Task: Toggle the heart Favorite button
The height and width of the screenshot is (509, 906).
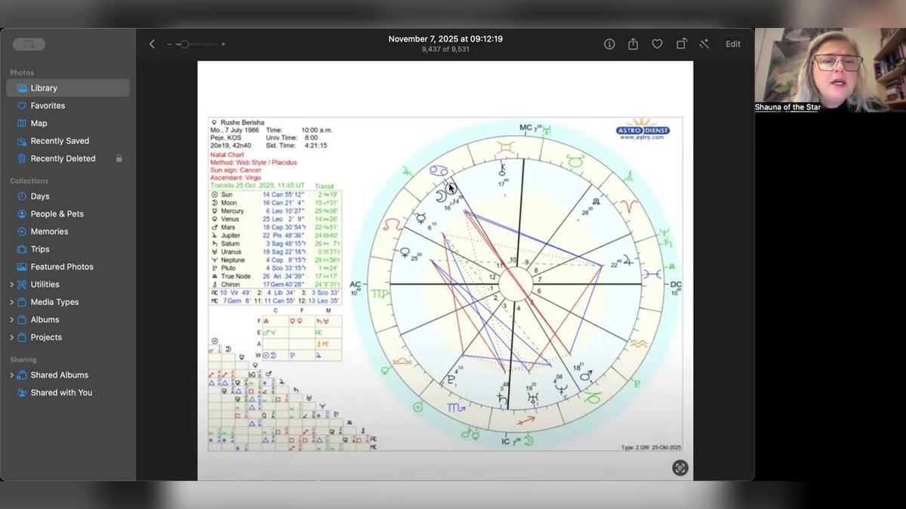Action: pos(657,45)
